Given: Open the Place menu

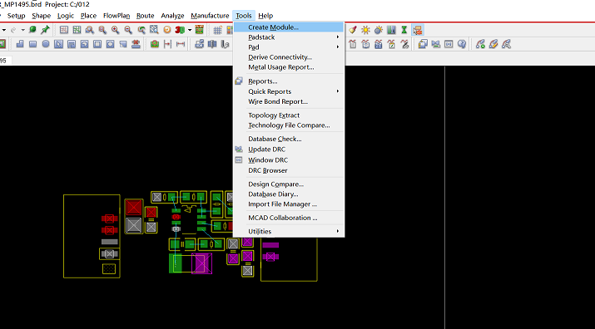Looking at the screenshot, I should tap(88, 16).
